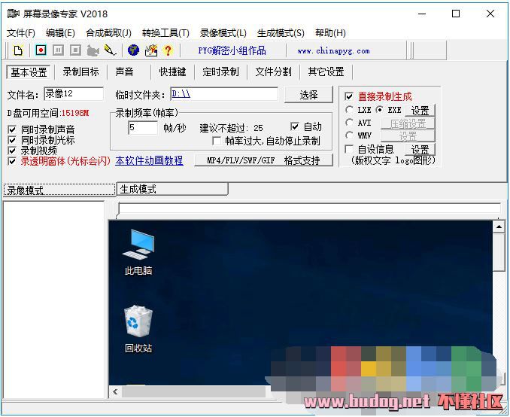
Task: Click the new file toolbar icon
Action: (18, 50)
